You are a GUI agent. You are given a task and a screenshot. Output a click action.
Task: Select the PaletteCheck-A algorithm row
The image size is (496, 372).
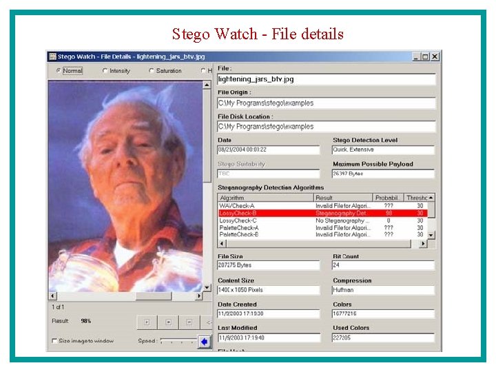pos(322,228)
